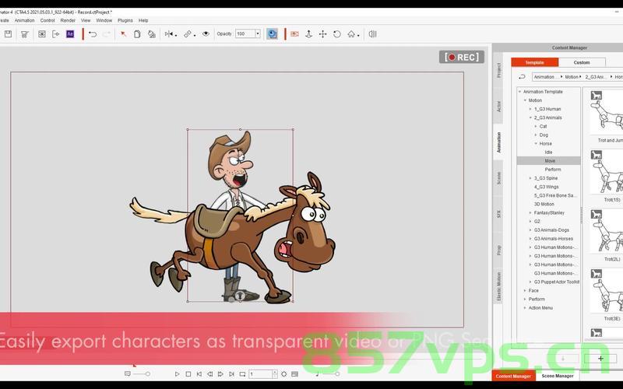Open the Actor side tab
Viewport: 623px width, 389px height.
click(x=498, y=107)
